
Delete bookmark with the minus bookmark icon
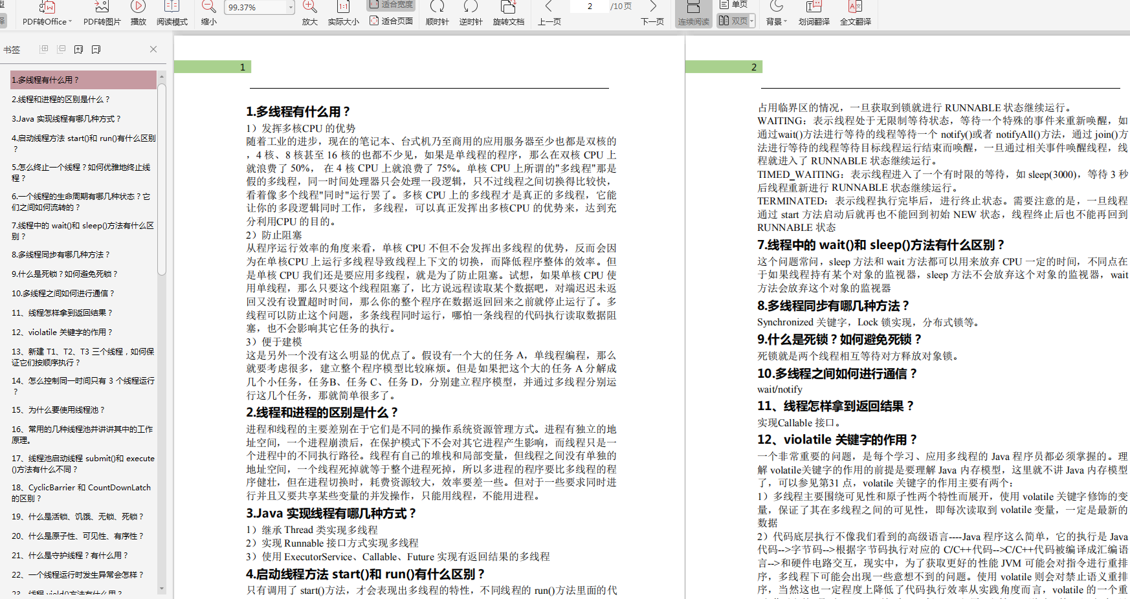pyautogui.click(x=96, y=49)
